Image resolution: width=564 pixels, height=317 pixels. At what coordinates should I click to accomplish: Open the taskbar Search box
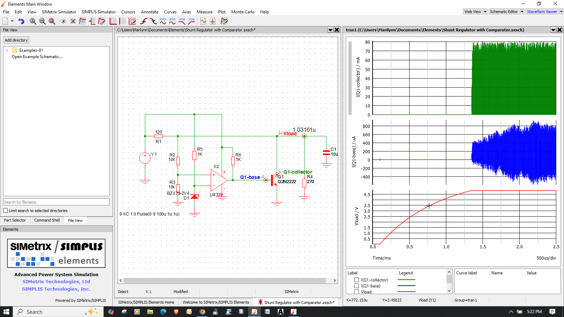(58, 312)
